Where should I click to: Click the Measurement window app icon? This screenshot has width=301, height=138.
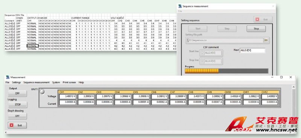click(8, 77)
